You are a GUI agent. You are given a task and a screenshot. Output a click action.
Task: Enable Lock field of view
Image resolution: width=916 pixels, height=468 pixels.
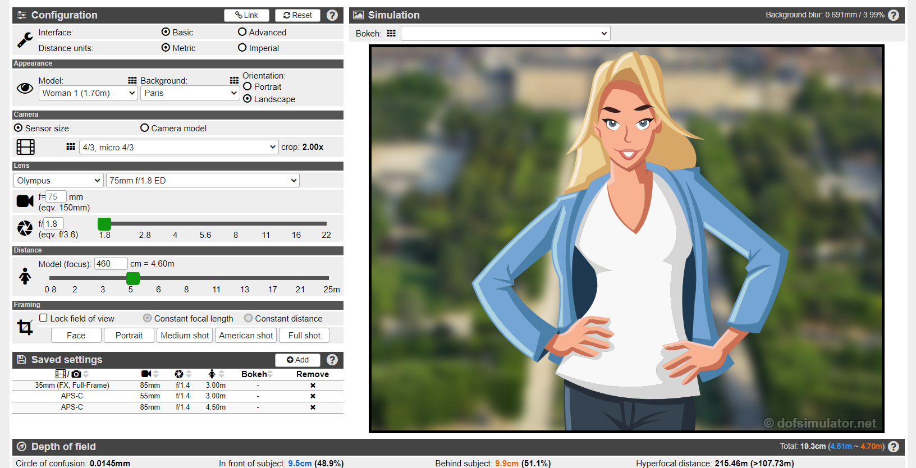(43, 318)
